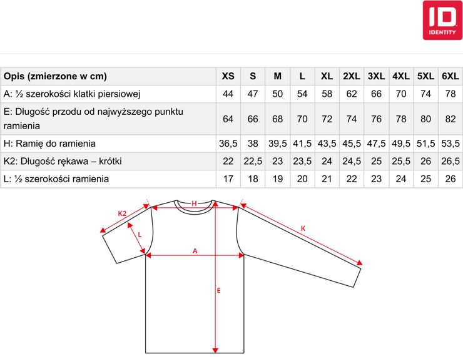Click the 2XL column header
This screenshot has height=357, width=463.
click(x=352, y=76)
